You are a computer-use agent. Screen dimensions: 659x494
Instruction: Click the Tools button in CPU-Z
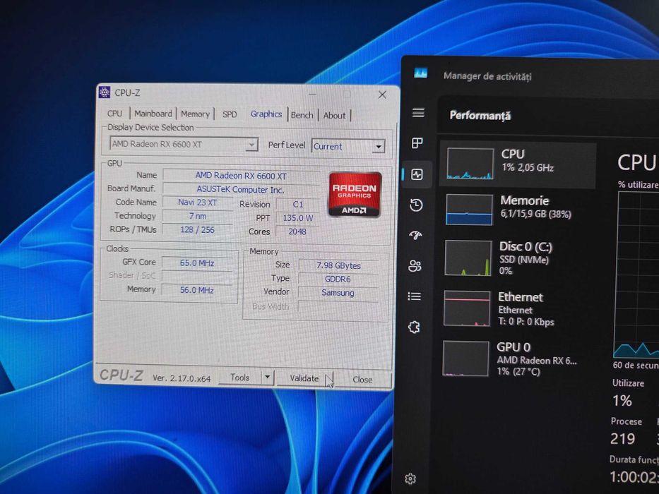point(239,378)
